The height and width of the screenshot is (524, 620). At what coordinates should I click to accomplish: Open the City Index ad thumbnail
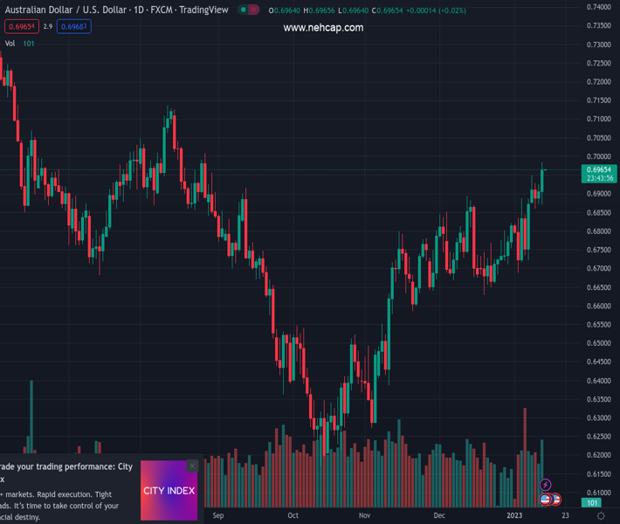tap(169, 490)
